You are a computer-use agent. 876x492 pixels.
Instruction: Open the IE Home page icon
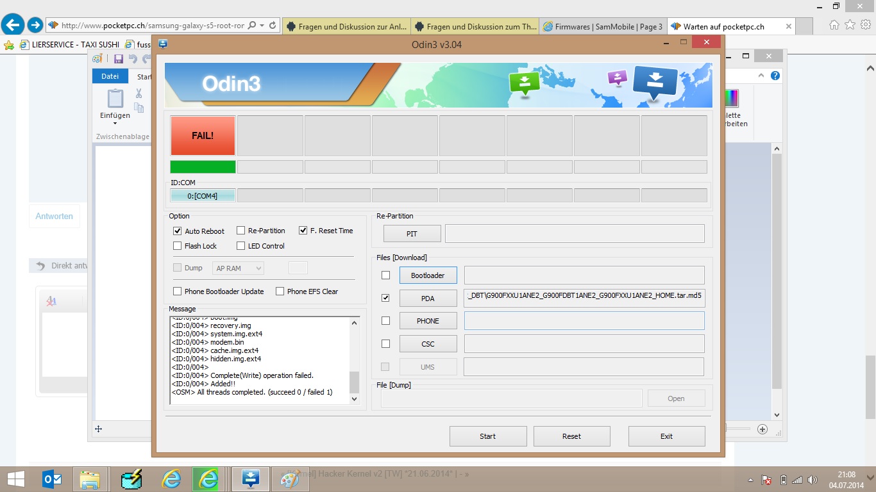(834, 25)
